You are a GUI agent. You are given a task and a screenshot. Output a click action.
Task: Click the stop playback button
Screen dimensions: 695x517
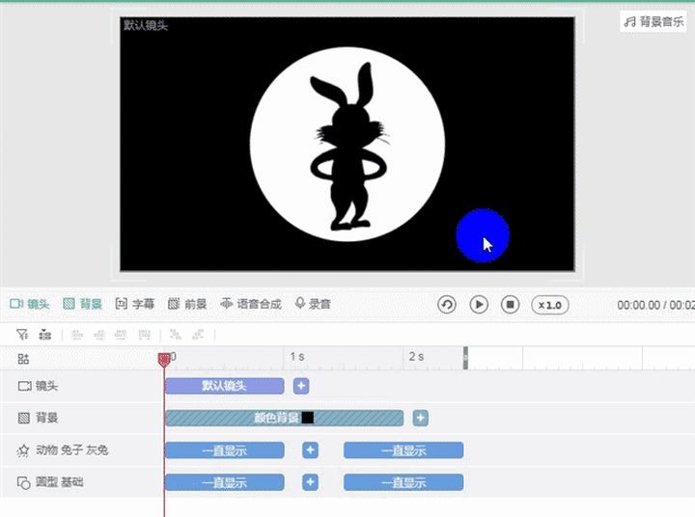(511, 305)
